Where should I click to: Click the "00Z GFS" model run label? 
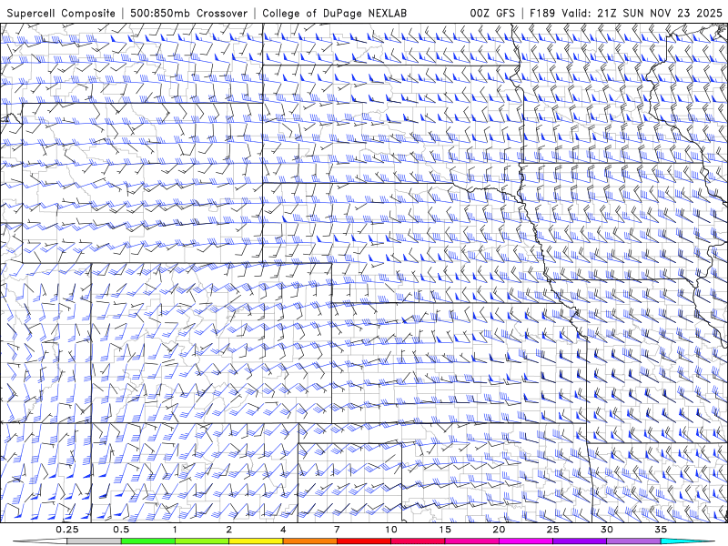pyautogui.click(x=492, y=14)
